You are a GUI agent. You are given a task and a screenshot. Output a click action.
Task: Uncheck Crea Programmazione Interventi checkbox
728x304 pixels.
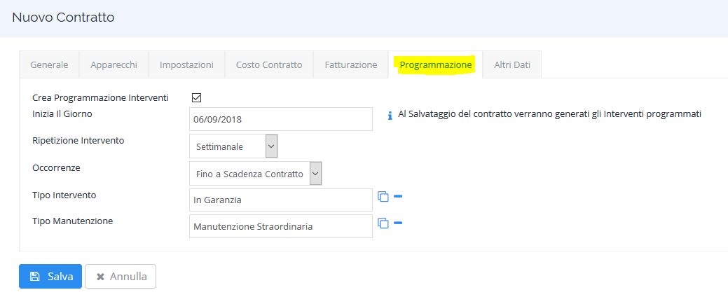point(196,98)
